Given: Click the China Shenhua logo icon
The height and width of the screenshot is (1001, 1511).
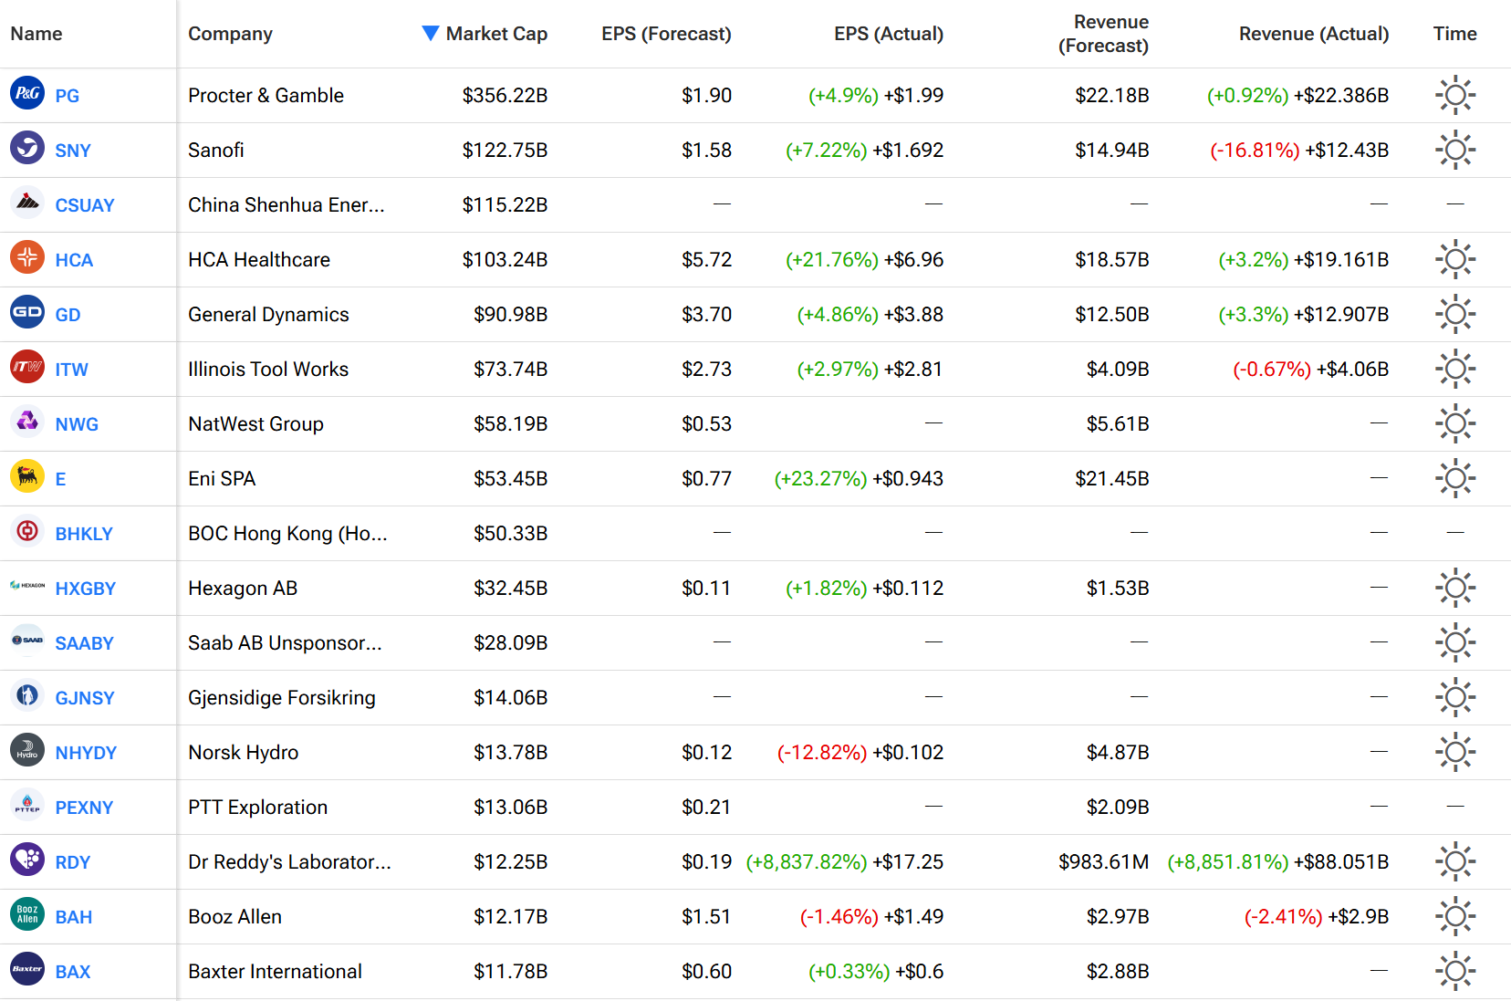Looking at the screenshot, I should pyautogui.click(x=27, y=203).
